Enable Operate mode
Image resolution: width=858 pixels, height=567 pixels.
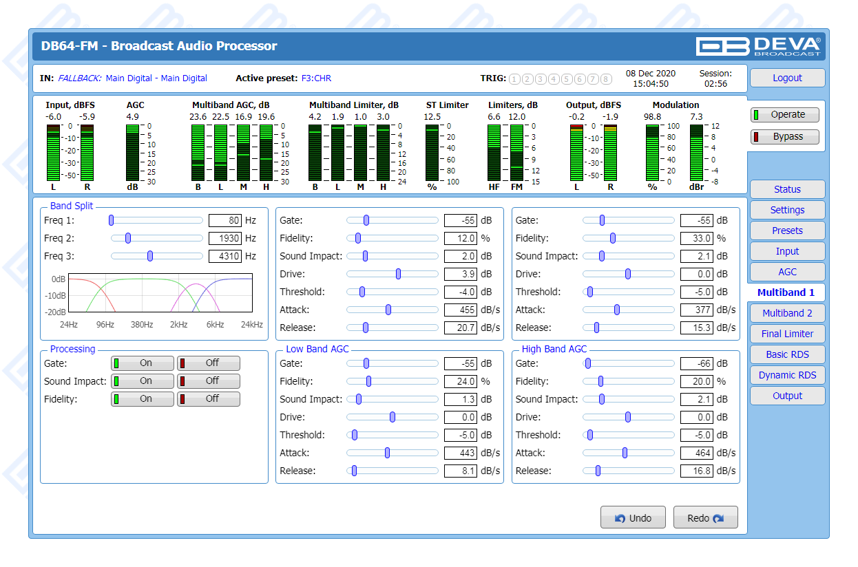pyautogui.click(x=785, y=115)
